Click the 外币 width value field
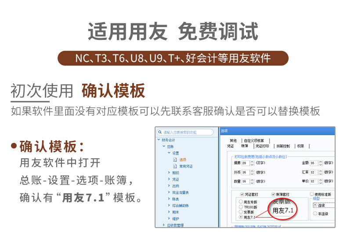 (x=246, y=172)
